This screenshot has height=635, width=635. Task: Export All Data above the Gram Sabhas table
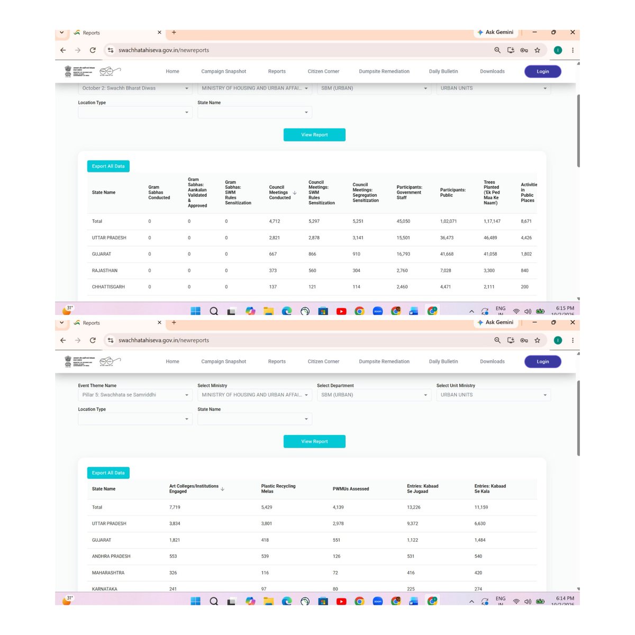(108, 166)
